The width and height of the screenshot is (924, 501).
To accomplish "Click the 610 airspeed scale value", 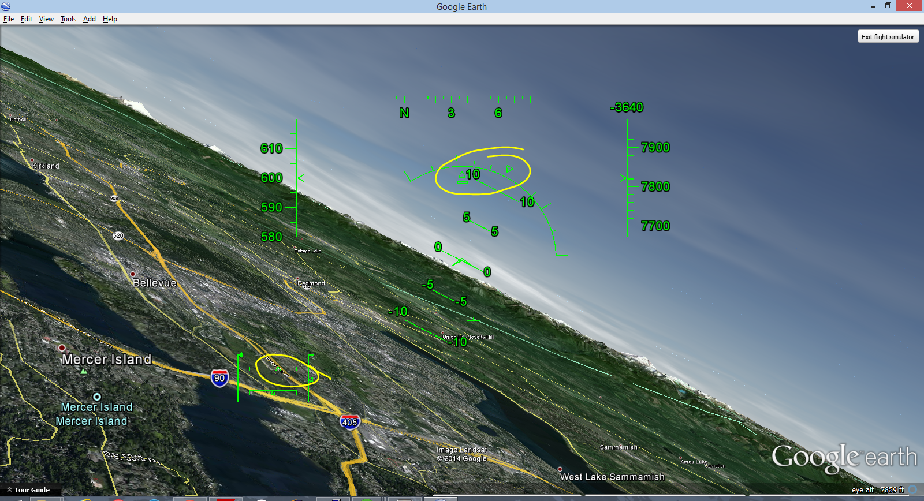I will tap(271, 148).
